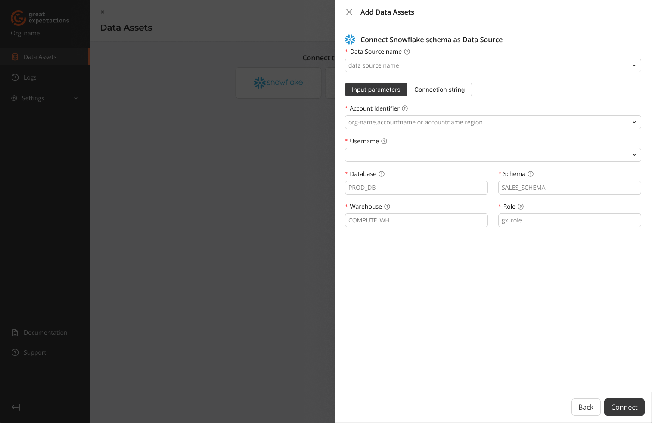Show help tooltip for Database
The height and width of the screenshot is (423, 652).
pos(382,174)
